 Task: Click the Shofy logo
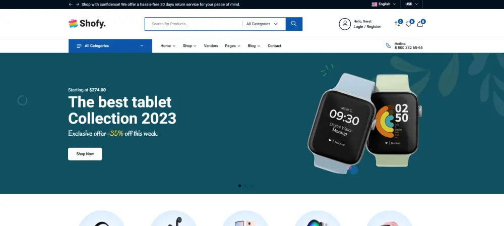point(87,24)
